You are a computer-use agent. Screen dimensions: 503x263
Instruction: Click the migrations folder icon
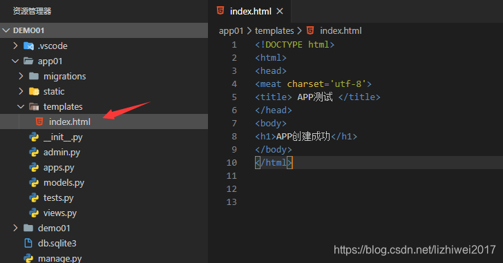[34, 76]
